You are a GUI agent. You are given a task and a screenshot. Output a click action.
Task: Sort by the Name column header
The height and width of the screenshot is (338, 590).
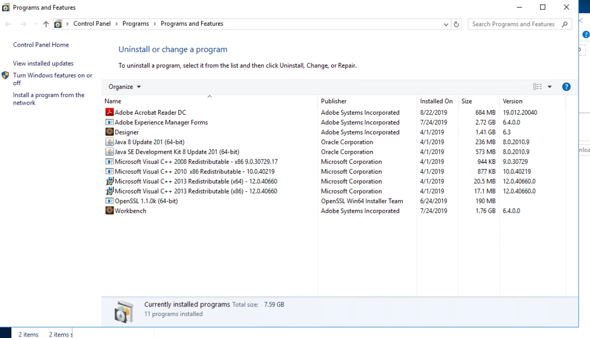click(210, 101)
